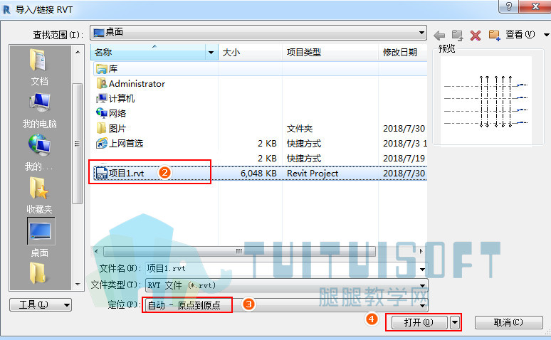This screenshot has height=340, width=551.
Task: Click the New Folder icon
Action: pyautogui.click(x=495, y=35)
